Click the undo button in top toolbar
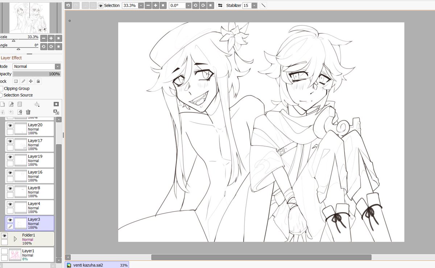Screen dimensions: 435x268 (68, 5)
